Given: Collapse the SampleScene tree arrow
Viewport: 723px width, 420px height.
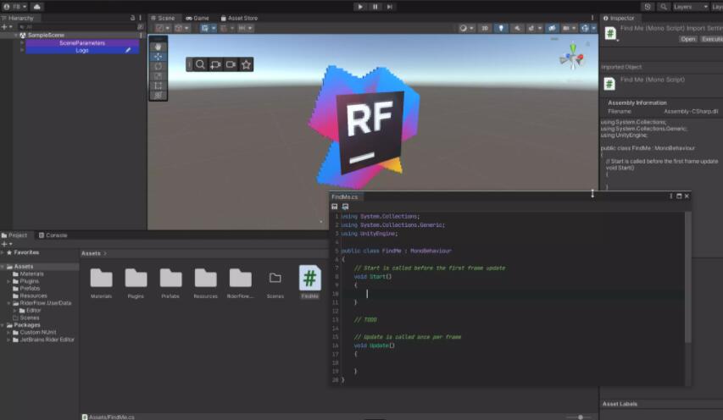Looking at the screenshot, I should 15,35.
